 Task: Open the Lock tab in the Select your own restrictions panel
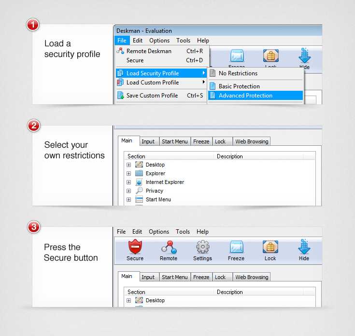click(222, 141)
